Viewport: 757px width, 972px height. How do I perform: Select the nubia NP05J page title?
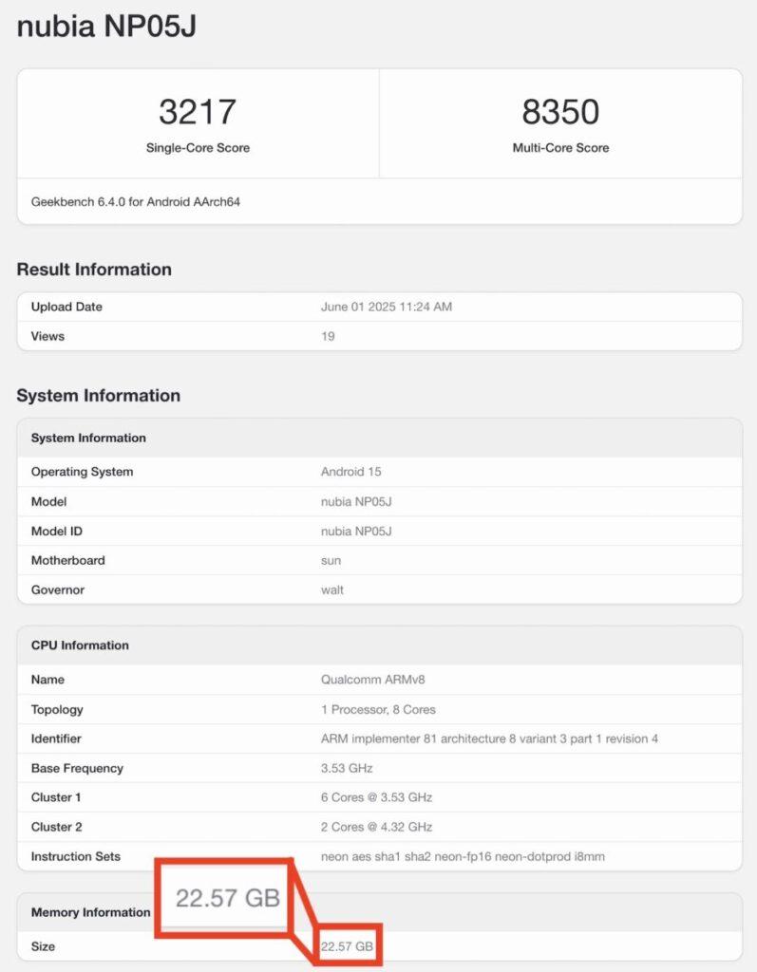coord(106,27)
